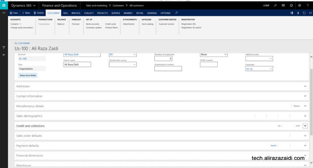Open Forecast in the ribbon
313x168 pixels.
tap(76, 24)
